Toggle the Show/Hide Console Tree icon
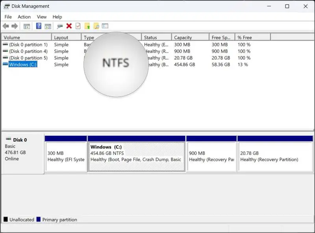Viewport: 315px width, 233px height. point(27,26)
